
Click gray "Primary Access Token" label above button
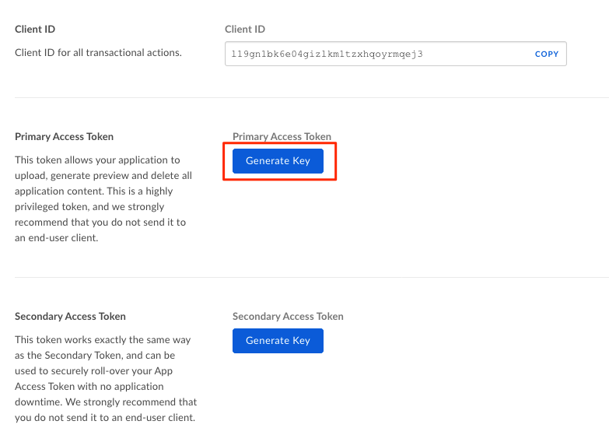tap(282, 137)
